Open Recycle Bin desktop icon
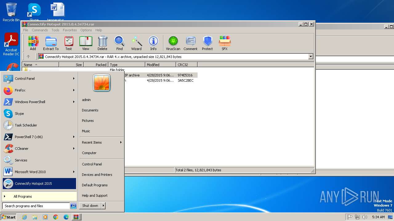The image size is (394, 221). pyautogui.click(x=11, y=12)
